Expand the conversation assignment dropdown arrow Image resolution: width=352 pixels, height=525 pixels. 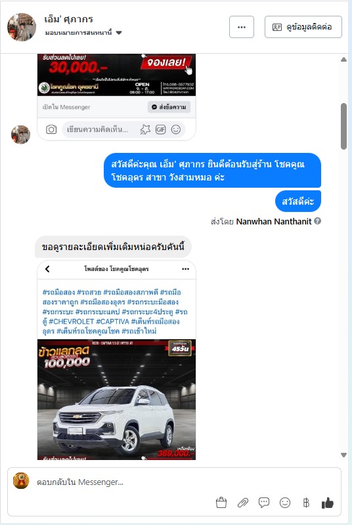point(119,33)
